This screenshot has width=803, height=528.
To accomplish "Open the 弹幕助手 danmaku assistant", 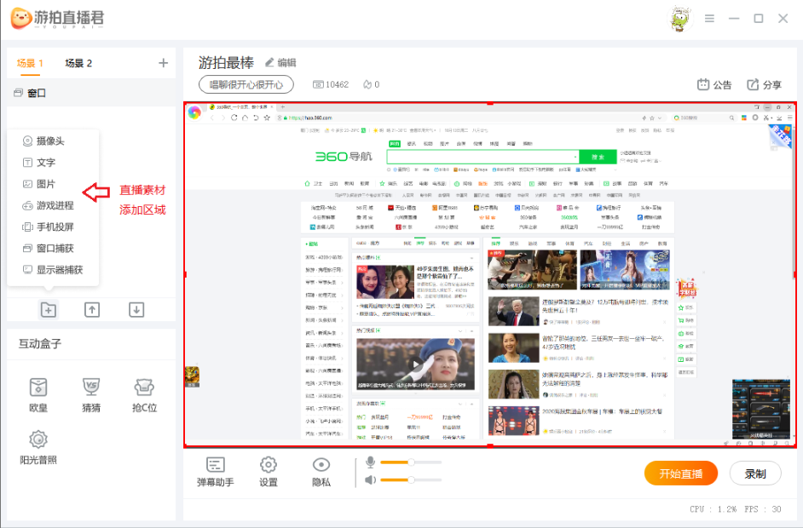I will (215, 473).
